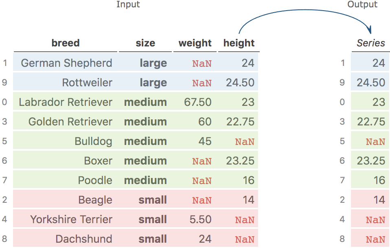
Task: Click the 'Input' label at top
Action: [128, 4]
